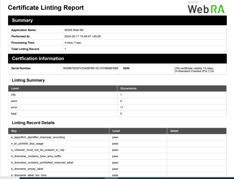
Task: Click the Key column header
Action: (x=14, y=131)
